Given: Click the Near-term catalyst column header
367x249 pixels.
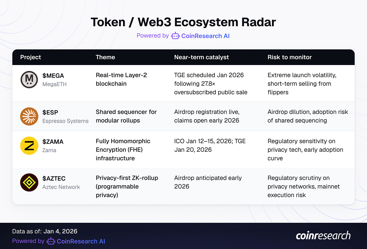Looking at the screenshot, I should coord(201,57).
